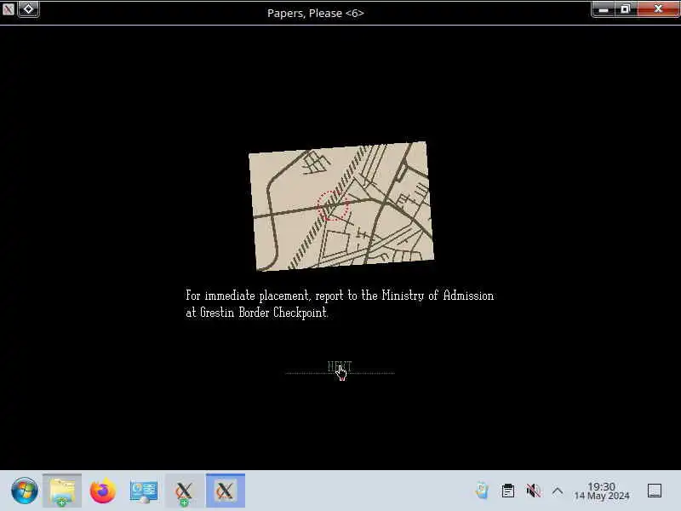Image resolution: width=681 pixels, height=511 pixels.
Task: Click the "Papers, Please <6>" window title
Action: coord(316,13)
